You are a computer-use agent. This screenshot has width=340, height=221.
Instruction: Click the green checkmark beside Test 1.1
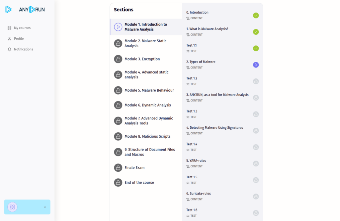(256, 48)
